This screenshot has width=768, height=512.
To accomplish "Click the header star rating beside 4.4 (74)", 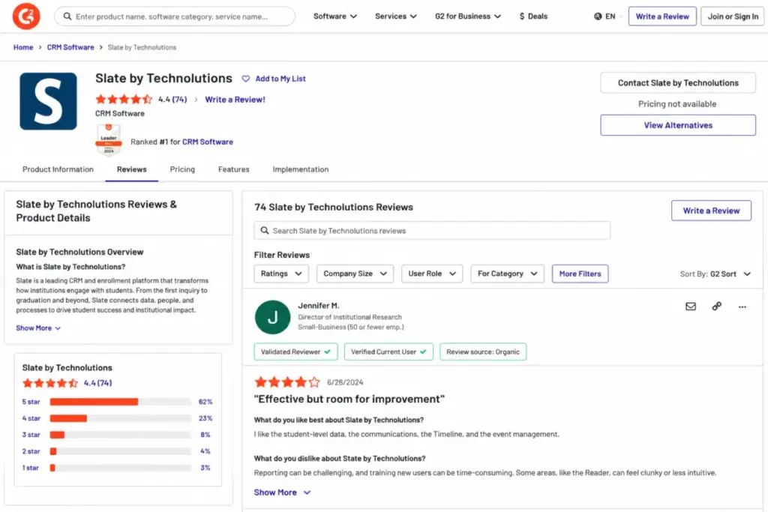I will point(124,100).
